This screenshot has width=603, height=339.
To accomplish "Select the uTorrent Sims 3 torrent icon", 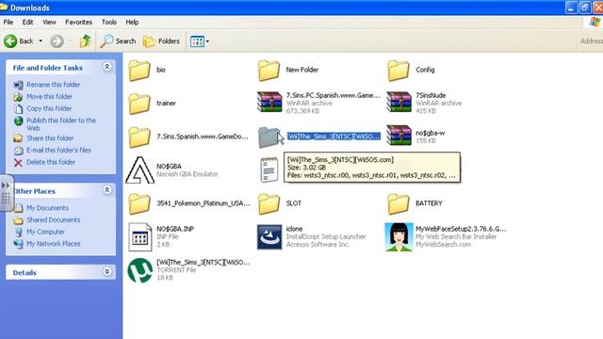I will (140, 270).
